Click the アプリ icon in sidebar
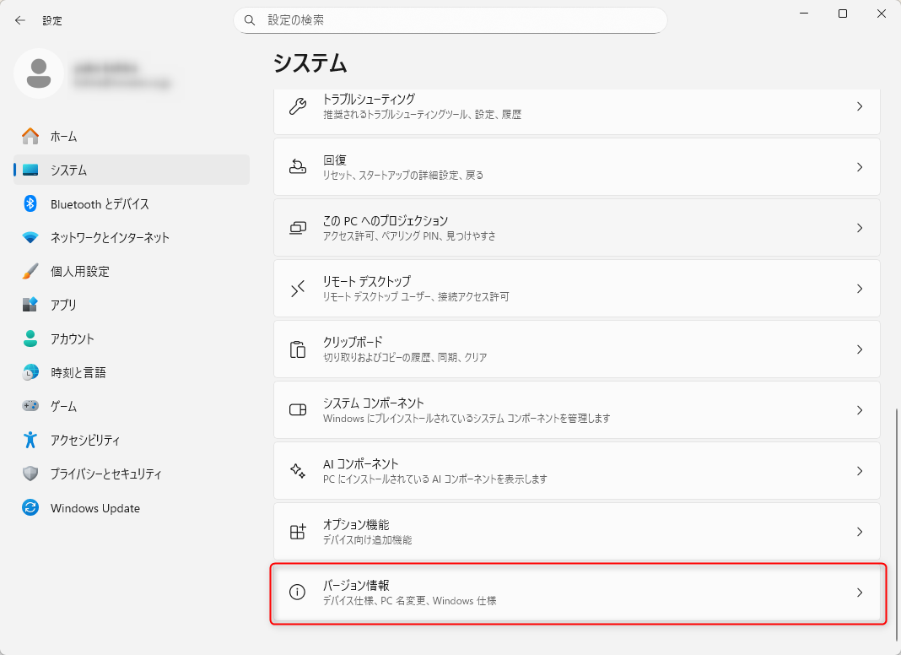This screenshot has width=901, height=655. point(30,305)
